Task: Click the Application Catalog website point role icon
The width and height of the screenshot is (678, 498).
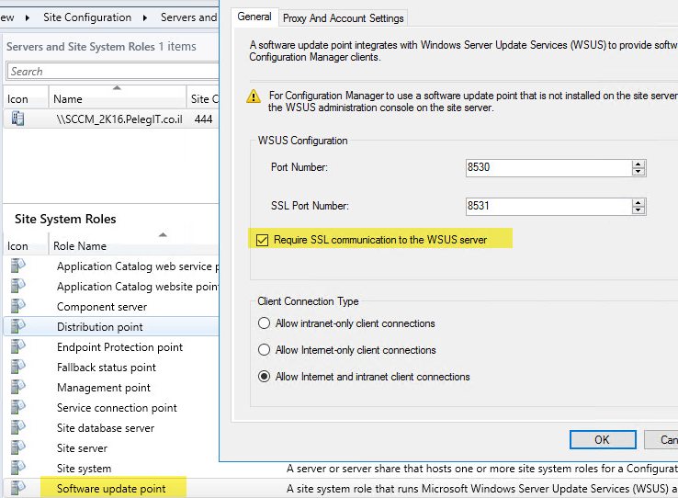Action: [17, 286]
